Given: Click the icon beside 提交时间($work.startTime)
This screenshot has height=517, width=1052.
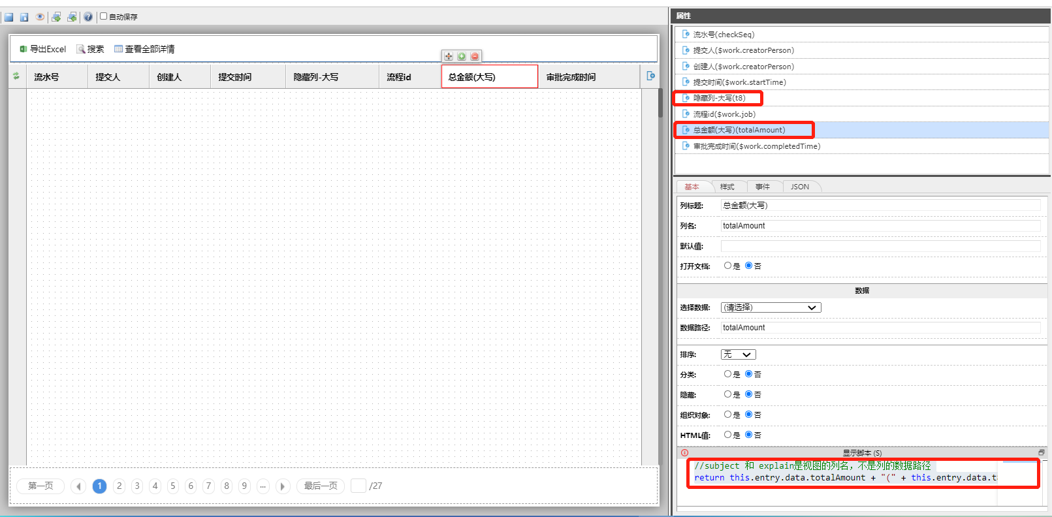Looking at the screenshot, I should click(x=686, y=82).
